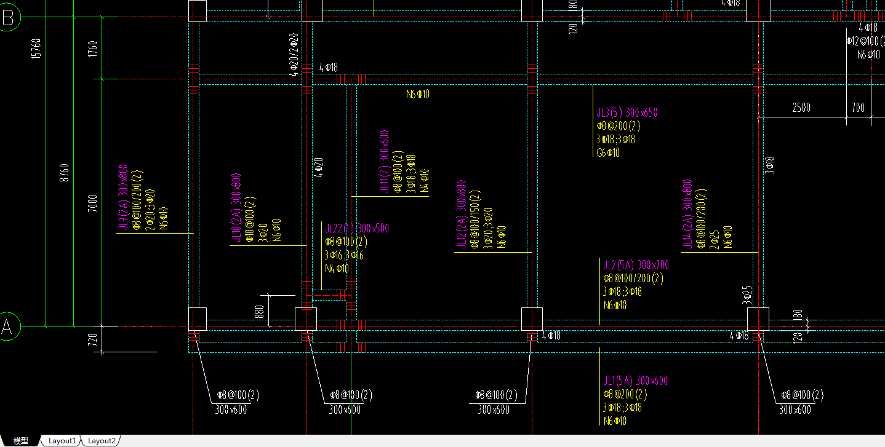Image resolution: width=885 pixels, height=447 pixels.
Task: Click the JL3(5) 300x650 beam label
Action: click(x=627, y=113)
